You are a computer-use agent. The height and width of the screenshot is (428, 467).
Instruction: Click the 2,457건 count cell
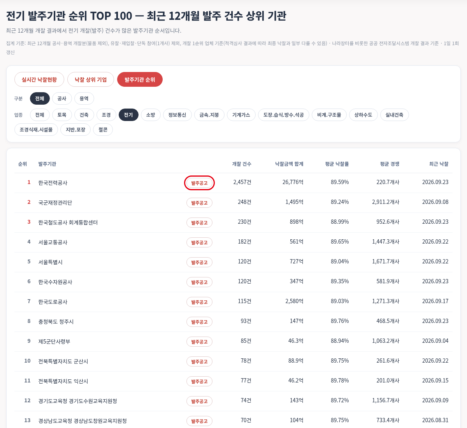(242, 182)
